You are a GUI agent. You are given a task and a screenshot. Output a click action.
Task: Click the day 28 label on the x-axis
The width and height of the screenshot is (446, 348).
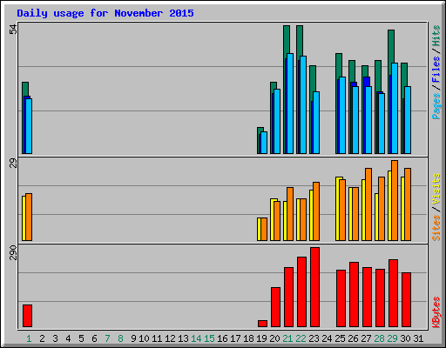coord(379,338)
